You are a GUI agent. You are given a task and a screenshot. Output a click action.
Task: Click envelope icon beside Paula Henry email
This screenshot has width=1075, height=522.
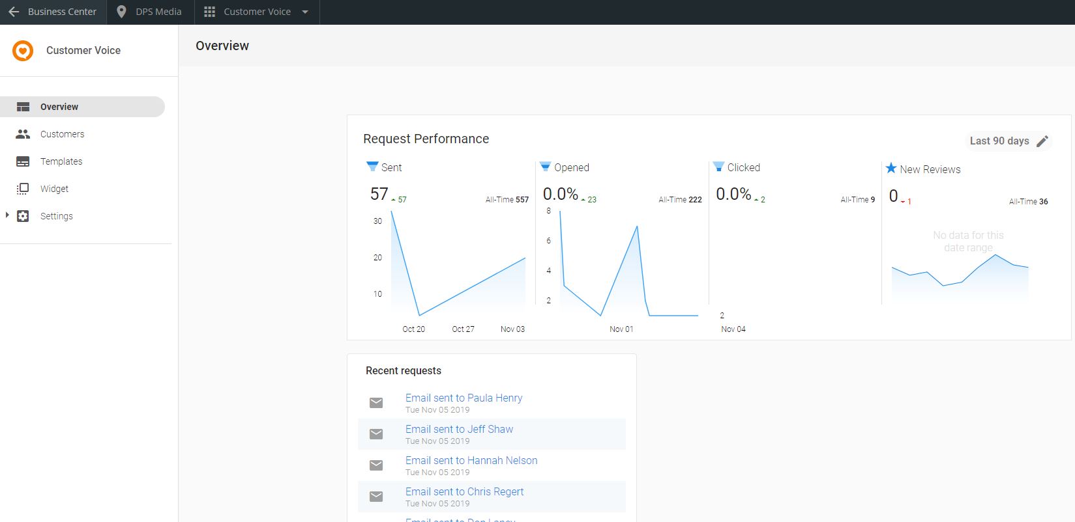[376, 403]
